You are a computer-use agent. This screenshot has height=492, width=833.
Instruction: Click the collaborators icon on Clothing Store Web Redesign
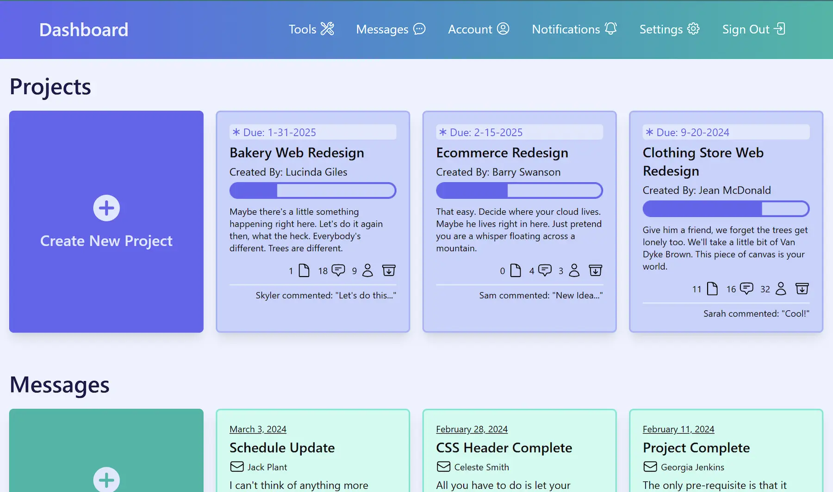(x=781, y=289)
